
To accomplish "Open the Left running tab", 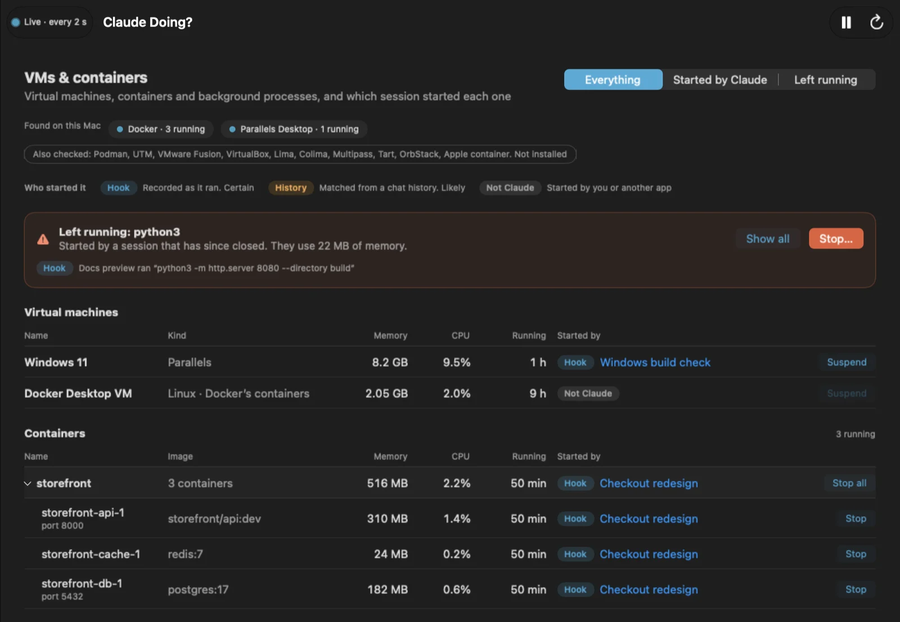I will click(826, 80).
